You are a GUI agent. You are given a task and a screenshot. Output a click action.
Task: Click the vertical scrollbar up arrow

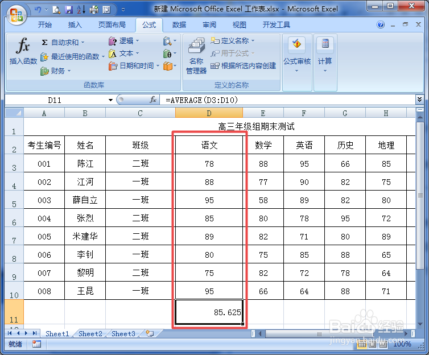[x=420, y=117]
